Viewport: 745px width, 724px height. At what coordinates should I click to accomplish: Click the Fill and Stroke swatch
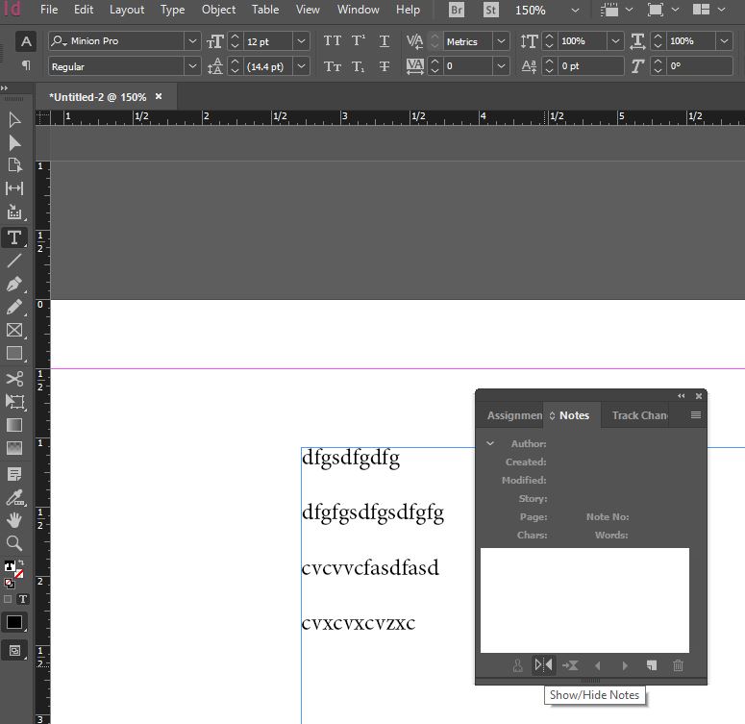(x=12, y=569)
